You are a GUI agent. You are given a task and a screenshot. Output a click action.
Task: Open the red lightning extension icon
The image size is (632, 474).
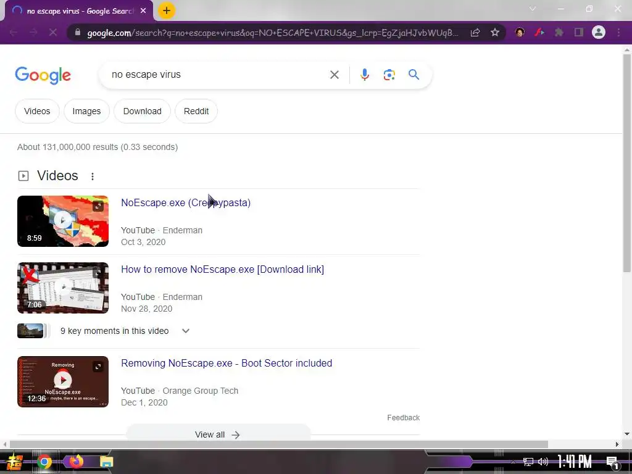point(539,32)
